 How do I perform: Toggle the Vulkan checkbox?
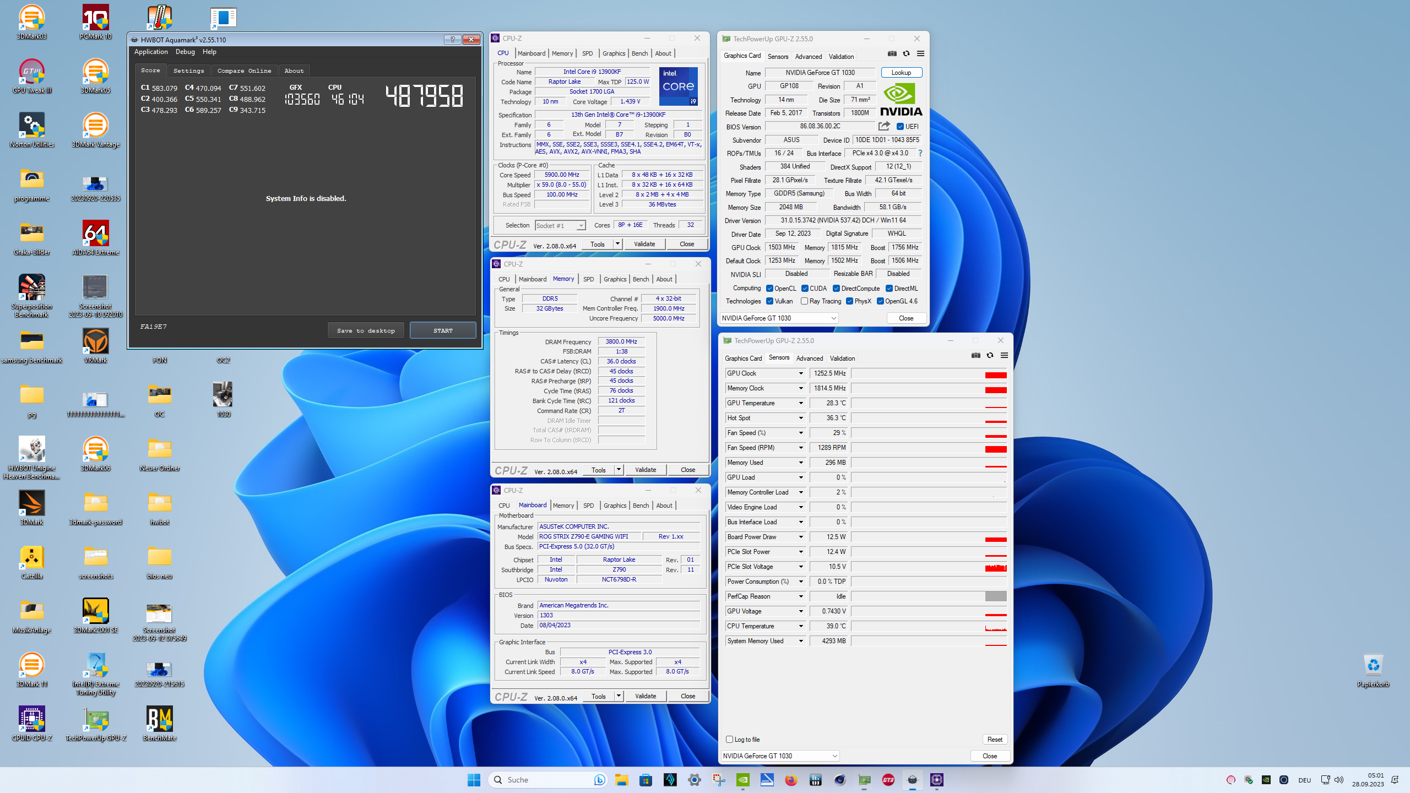[x=769, y=301]
